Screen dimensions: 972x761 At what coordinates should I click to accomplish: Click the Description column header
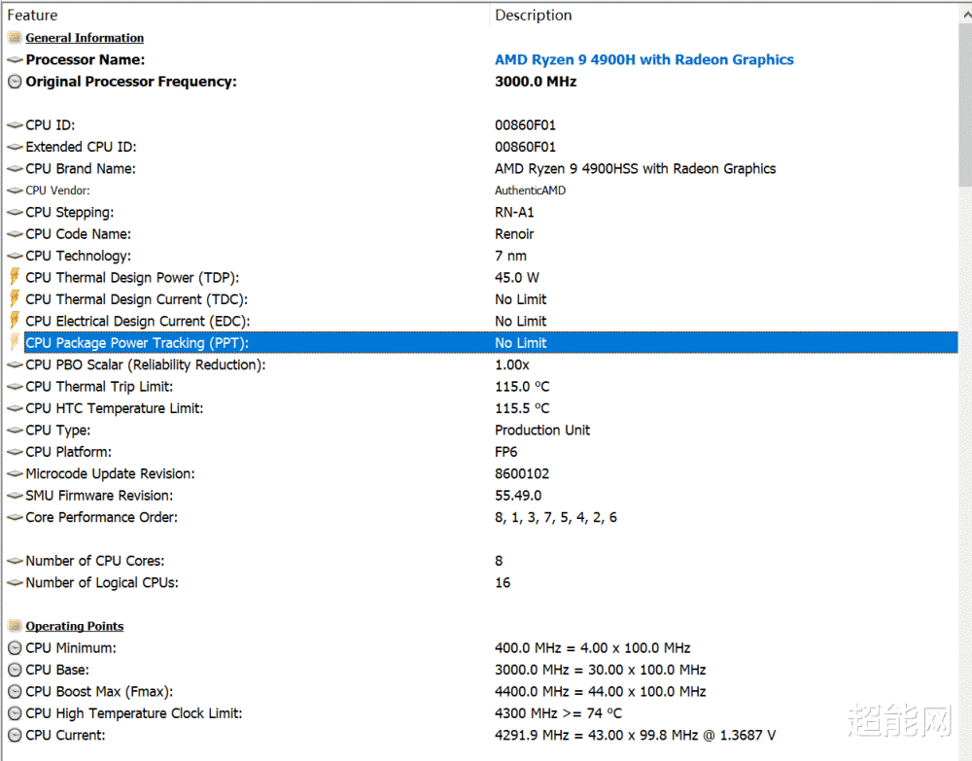pyautogui.click(x=724, y=15)
